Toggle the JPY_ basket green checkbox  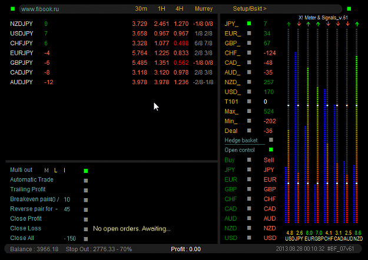(249, 24)
